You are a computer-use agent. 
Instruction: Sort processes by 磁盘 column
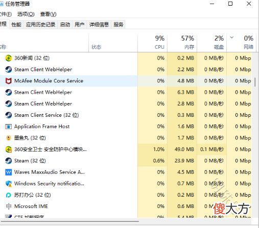pyautogui.click(x=211, y=43)
